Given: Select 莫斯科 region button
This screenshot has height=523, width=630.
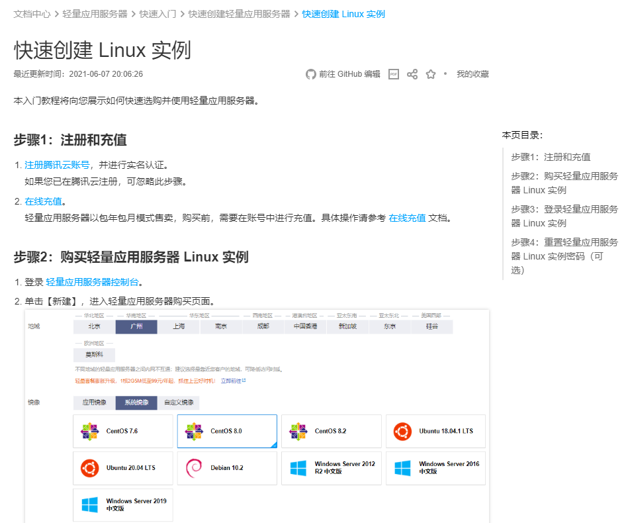Looking at the screenshot, I should coord(95,355).
